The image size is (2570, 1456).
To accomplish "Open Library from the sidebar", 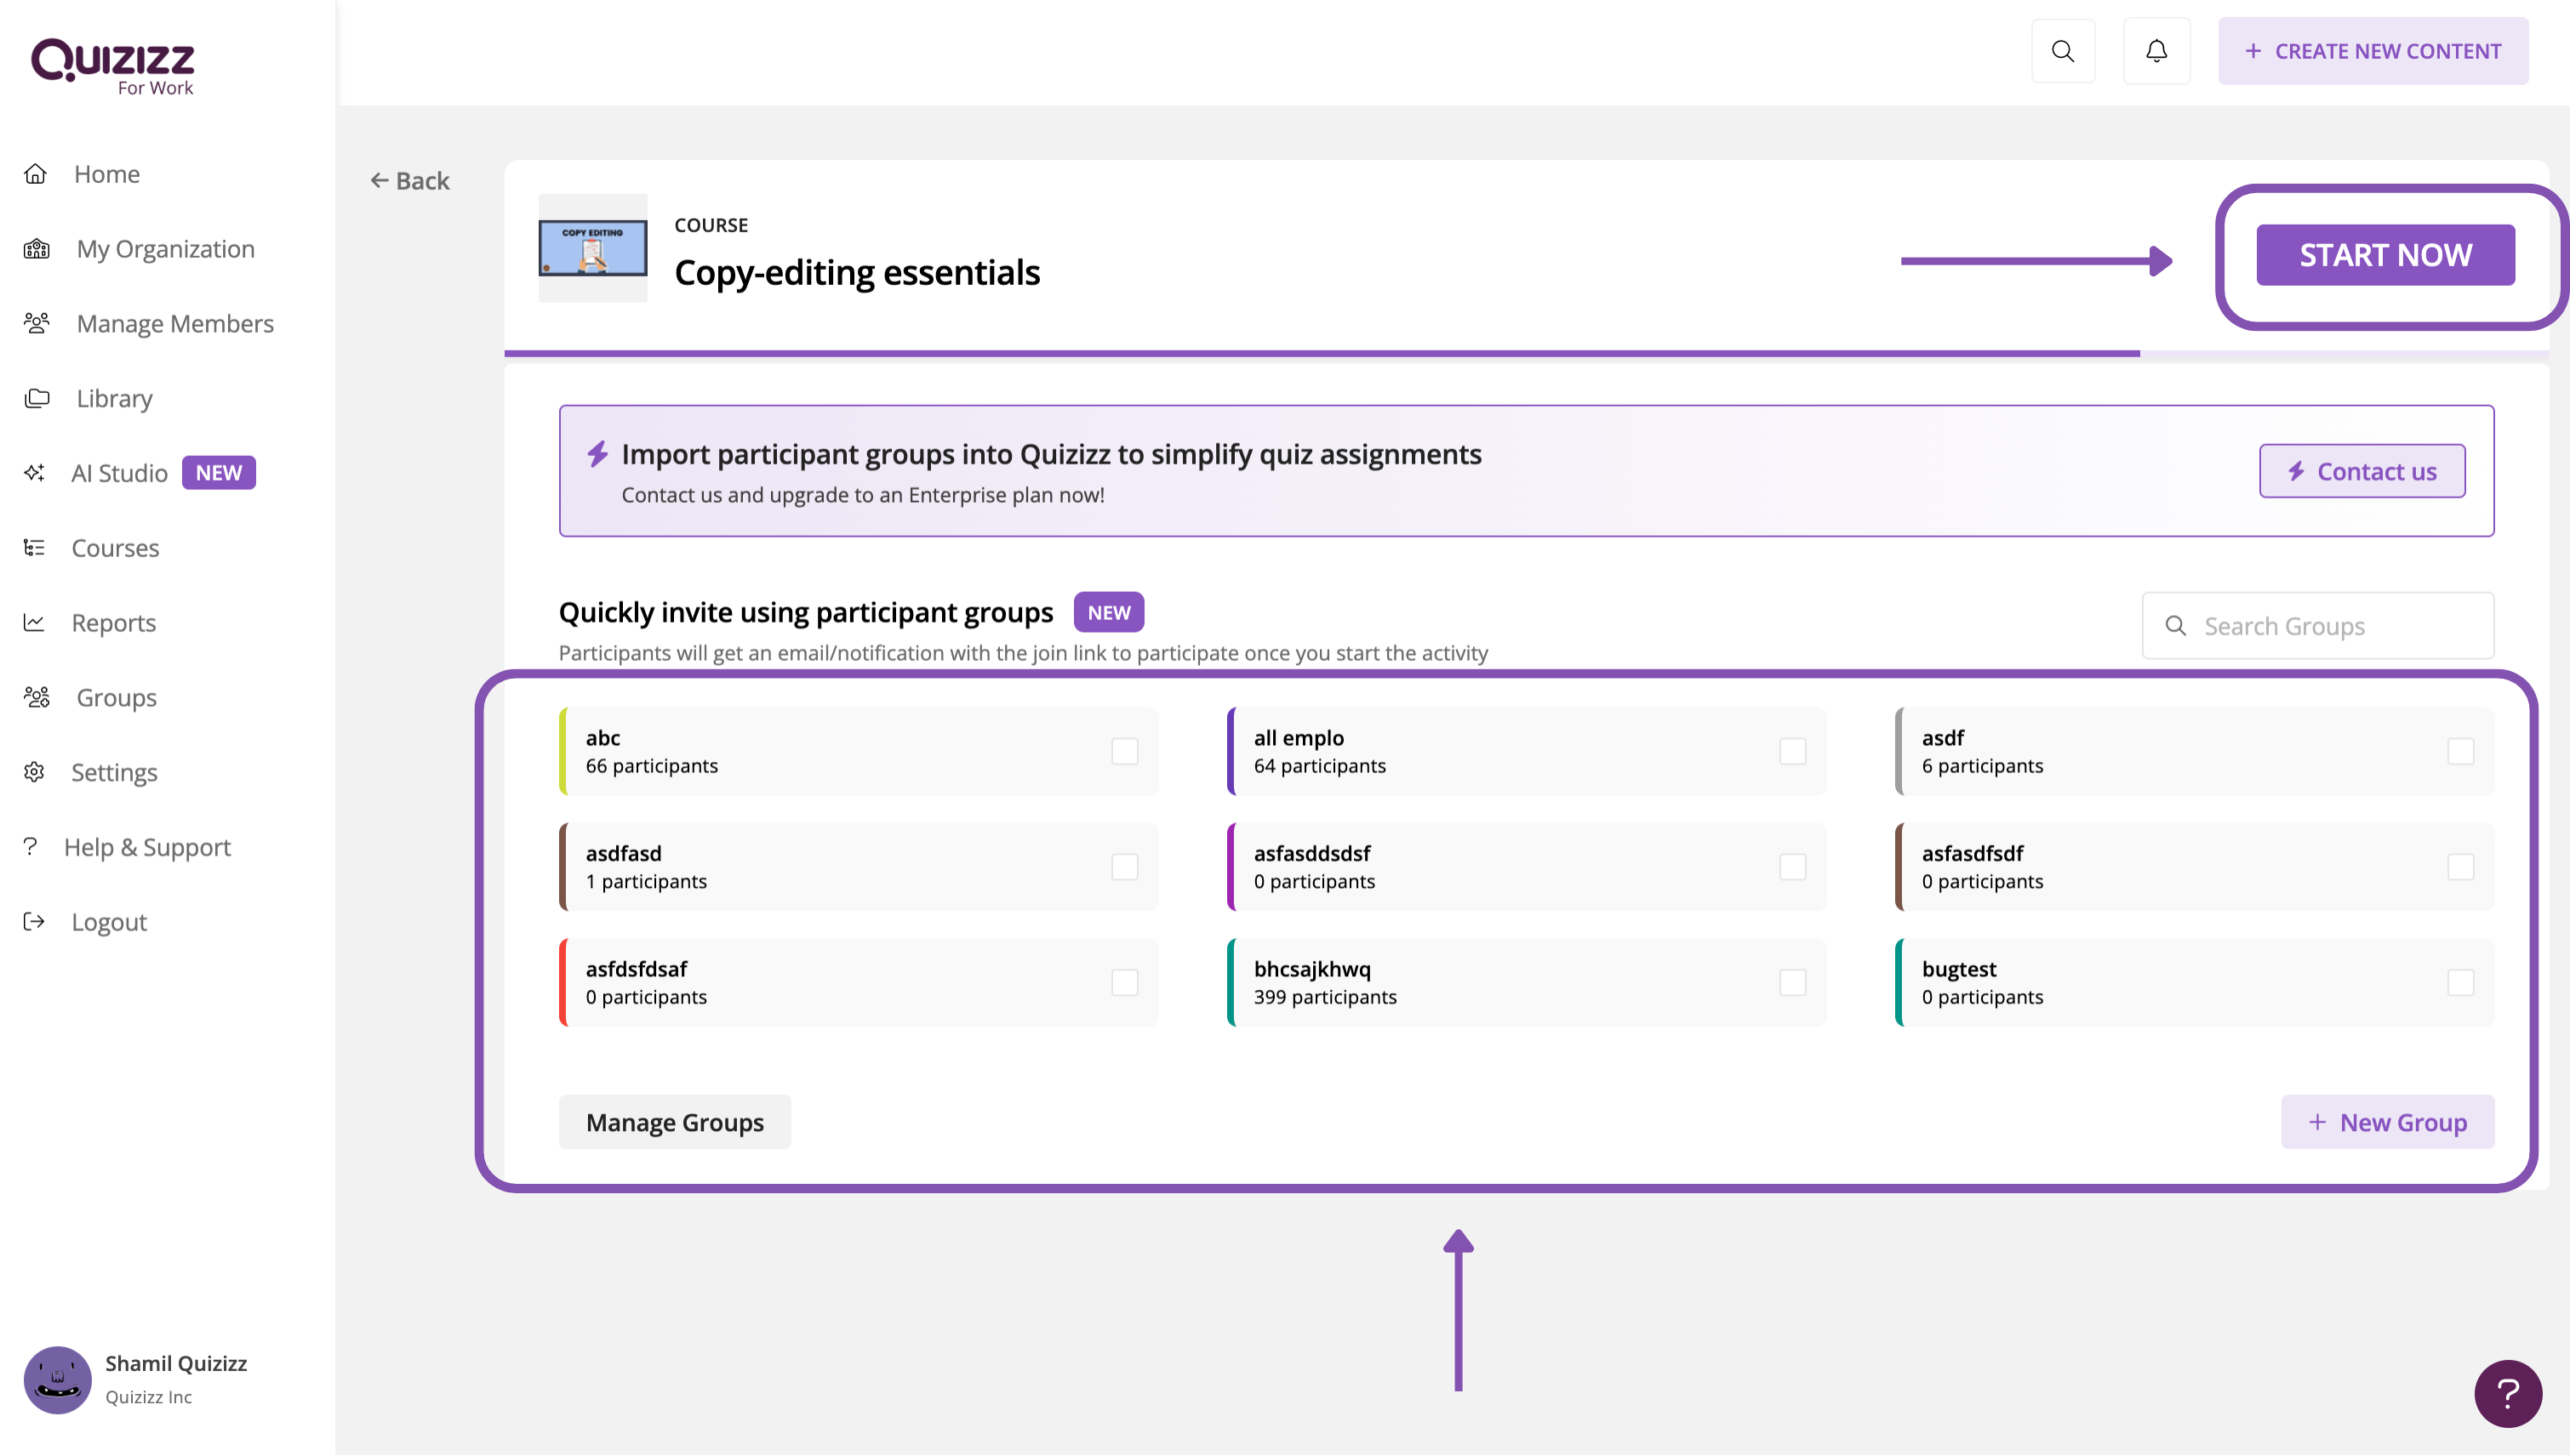I will (114, 398).
